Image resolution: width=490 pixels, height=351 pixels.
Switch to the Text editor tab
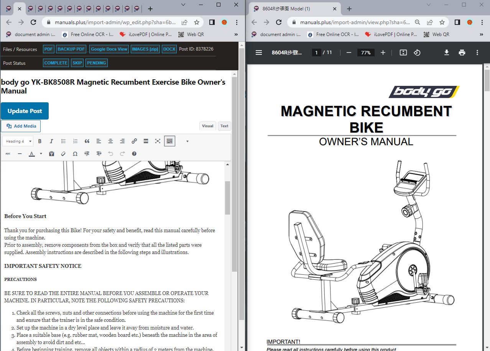tap(224, 126)
